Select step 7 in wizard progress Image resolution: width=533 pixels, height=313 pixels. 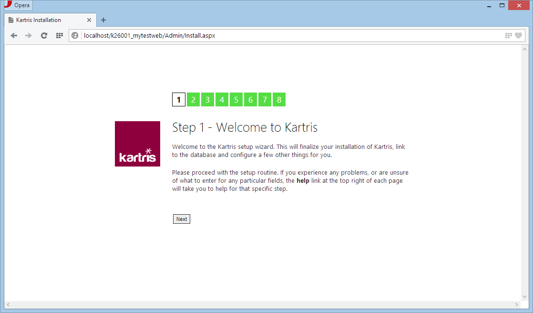tap(265, 100)
